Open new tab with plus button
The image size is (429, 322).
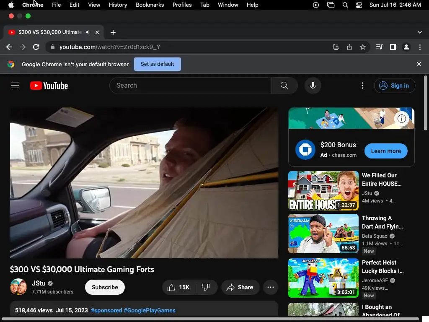113,32
